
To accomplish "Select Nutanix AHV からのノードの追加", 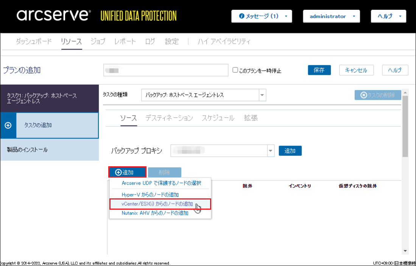I will [155, 213].
